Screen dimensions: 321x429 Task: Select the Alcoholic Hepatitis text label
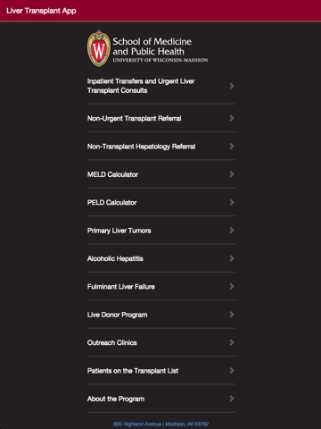(115, 258)
